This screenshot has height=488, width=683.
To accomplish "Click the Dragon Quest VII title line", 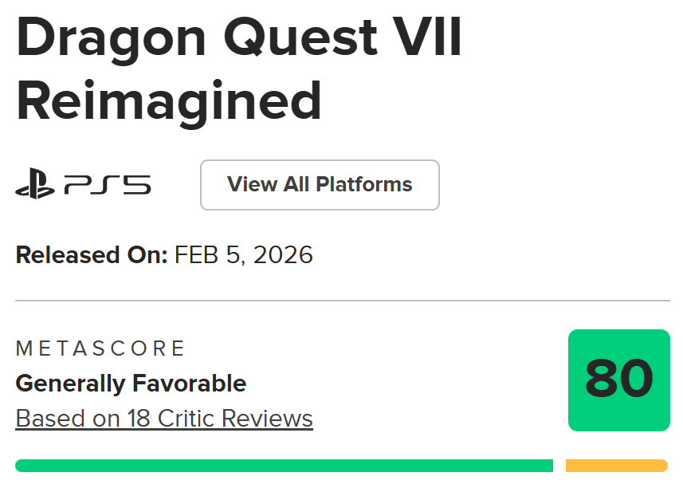I will (239, 37).
